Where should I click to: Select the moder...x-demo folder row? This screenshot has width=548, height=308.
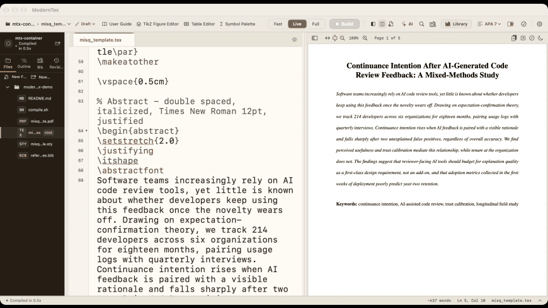coord(32,87)
